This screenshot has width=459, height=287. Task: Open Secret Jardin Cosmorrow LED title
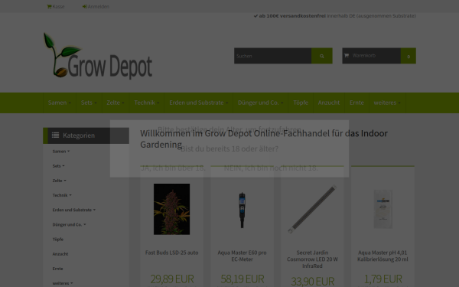coord(312,259)
